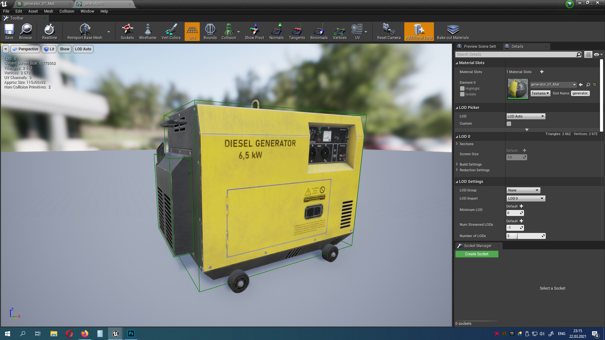Enable the Vert Colors display icon

[x=171, y=31]
